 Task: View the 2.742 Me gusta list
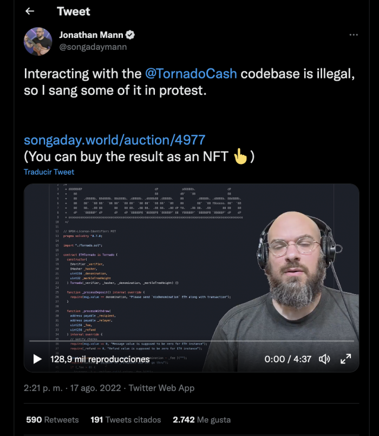[201, 420]
